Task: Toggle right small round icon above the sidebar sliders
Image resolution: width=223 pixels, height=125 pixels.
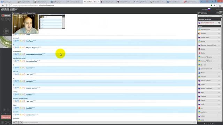Action: point(8,110)
